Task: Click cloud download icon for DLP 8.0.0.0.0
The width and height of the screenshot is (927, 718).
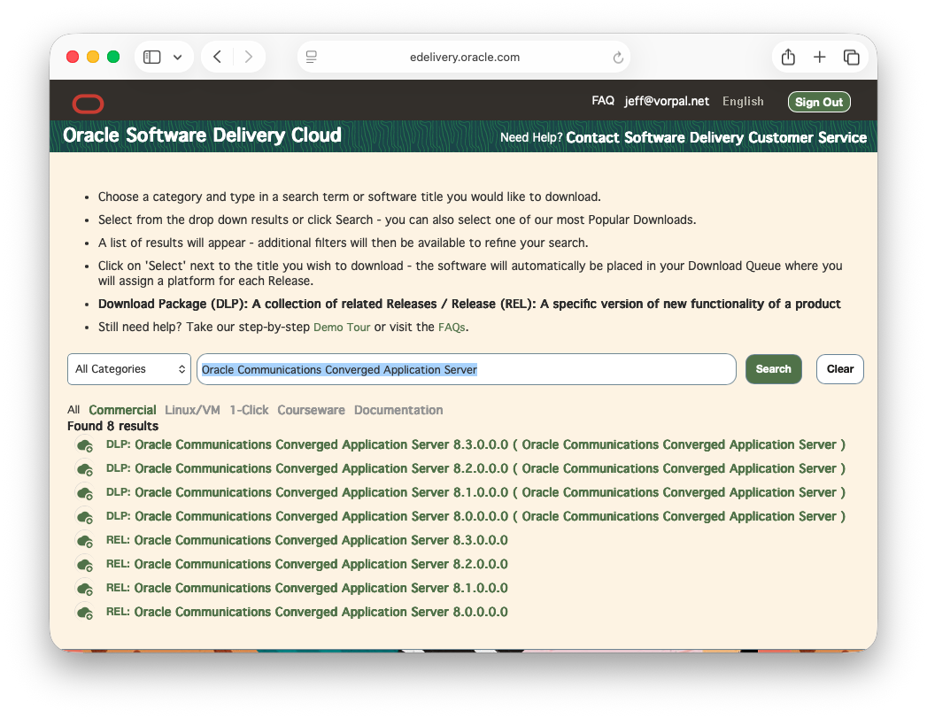Action: click(85, 517)
